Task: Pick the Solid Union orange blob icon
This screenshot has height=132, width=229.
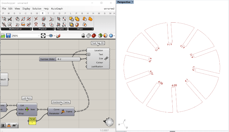Action: coord(90,19)
